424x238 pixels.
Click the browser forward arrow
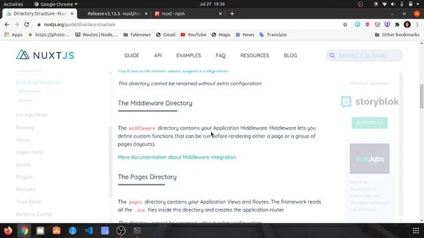(17, 24)
